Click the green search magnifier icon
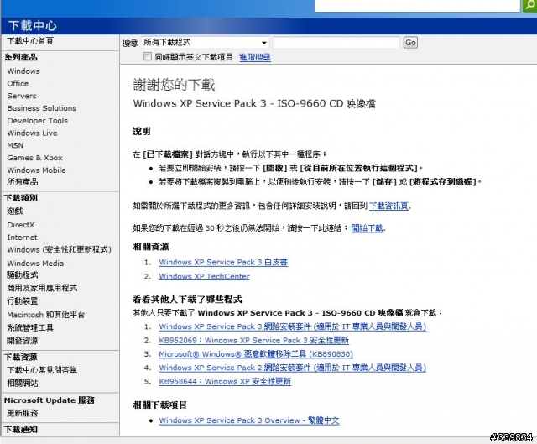The image size is (537, 444). coord(529,6)
